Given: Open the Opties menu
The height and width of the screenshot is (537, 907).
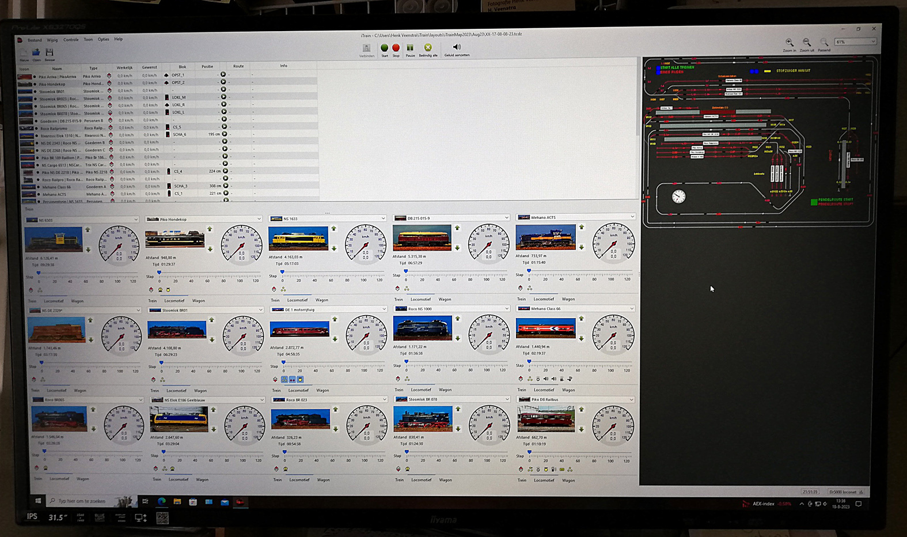Looking at the screenshot, I should point(104,40).
